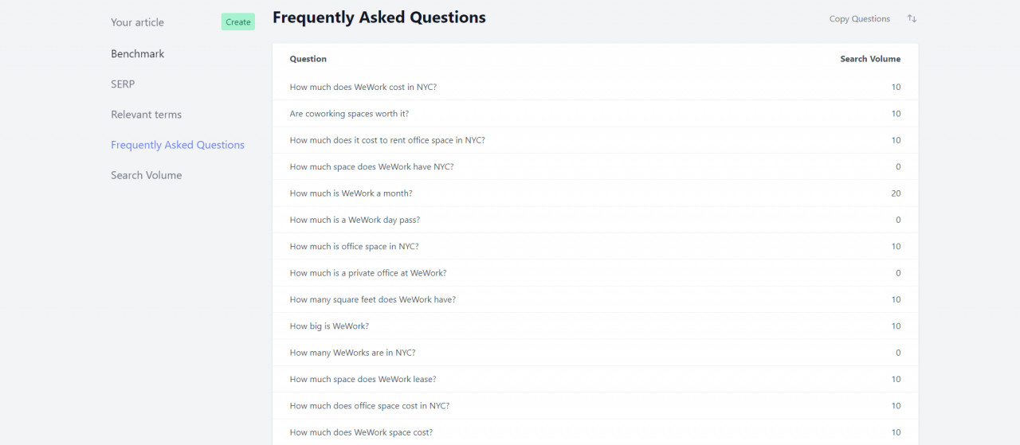Select Relevant terms in sidebar
The height and width of the screenshot is (445, 1020).
coord(146,115)
